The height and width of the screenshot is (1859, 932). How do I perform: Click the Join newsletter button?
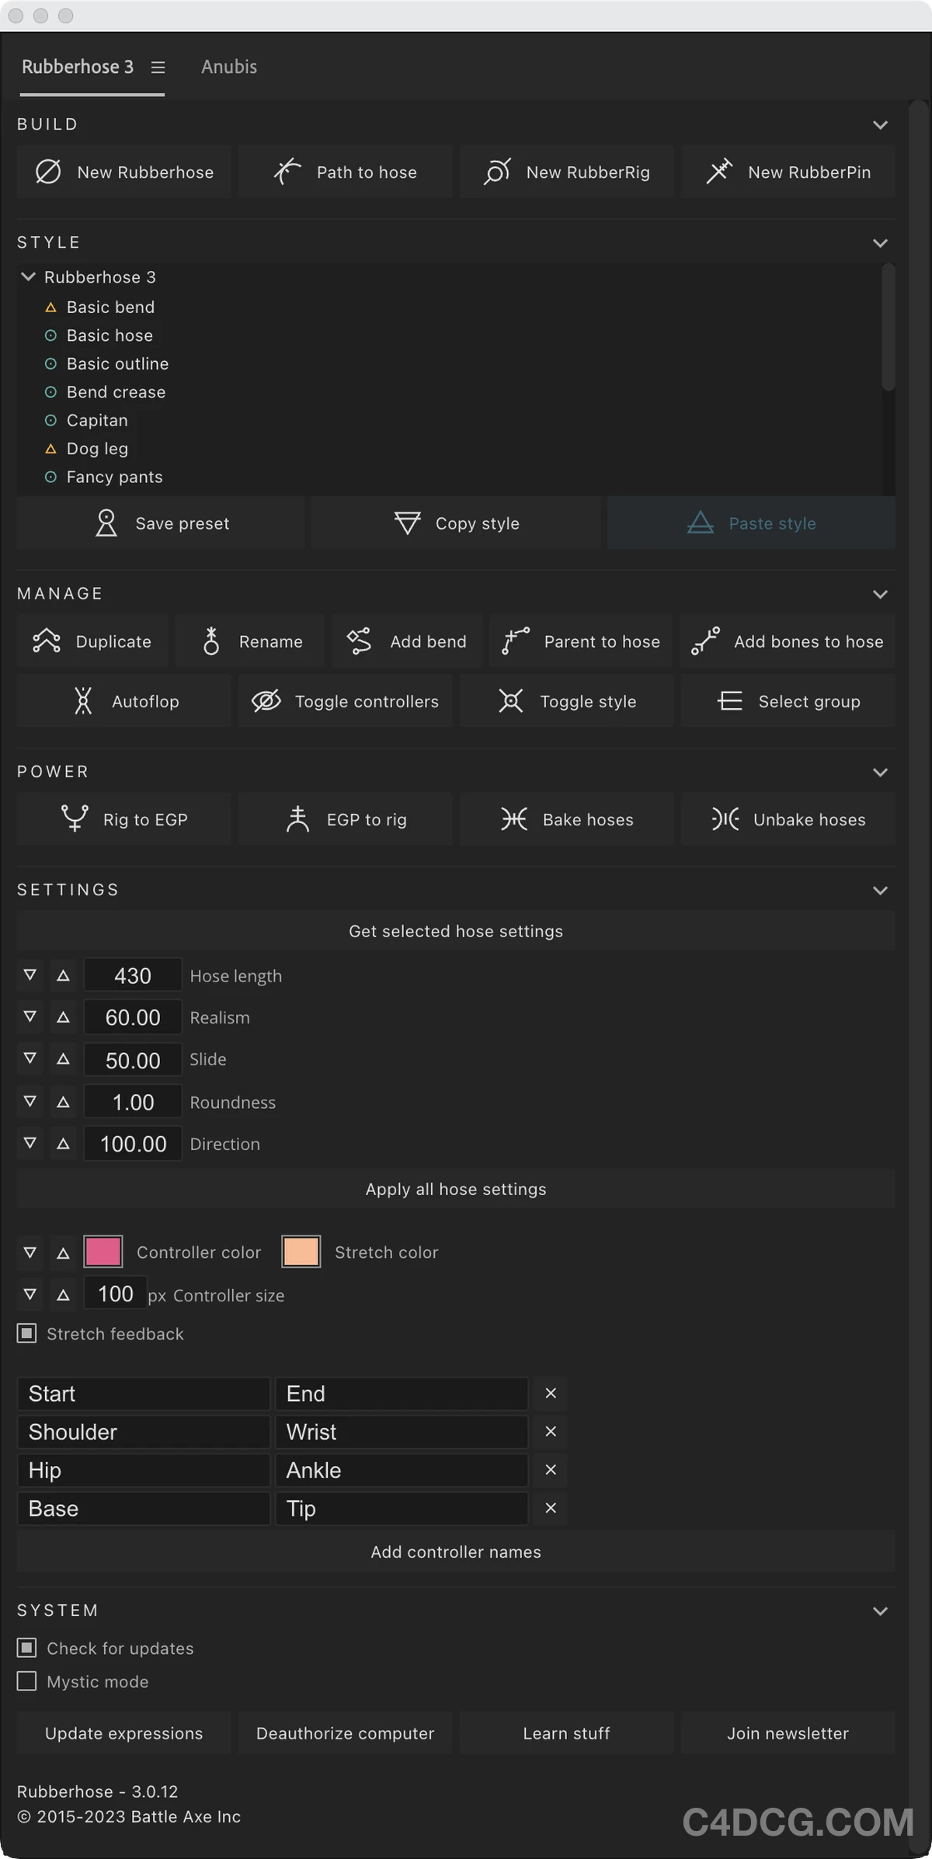click(788, 1733)
